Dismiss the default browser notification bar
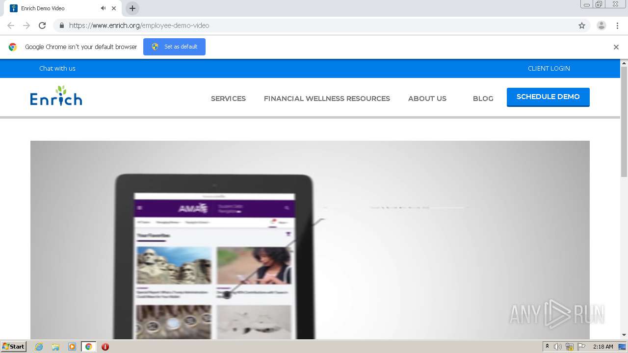 pyautogui.click(x=616, y=47)
